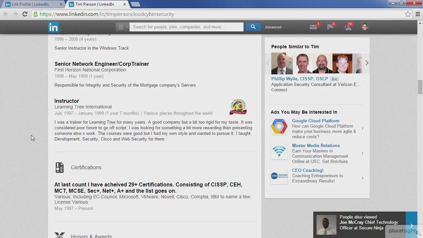The width and height of the screenshot is (423, 238).
Task: Click the Learning Tree International logo
Action: [238, 106]
